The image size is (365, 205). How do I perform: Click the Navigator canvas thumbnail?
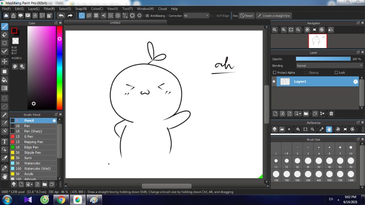pyautogui.click(x=318, y=41)
